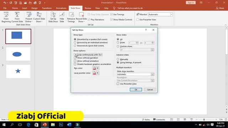Click the lightbulb Tell me icon
228x128 pixels.
(x=114, y=8)
